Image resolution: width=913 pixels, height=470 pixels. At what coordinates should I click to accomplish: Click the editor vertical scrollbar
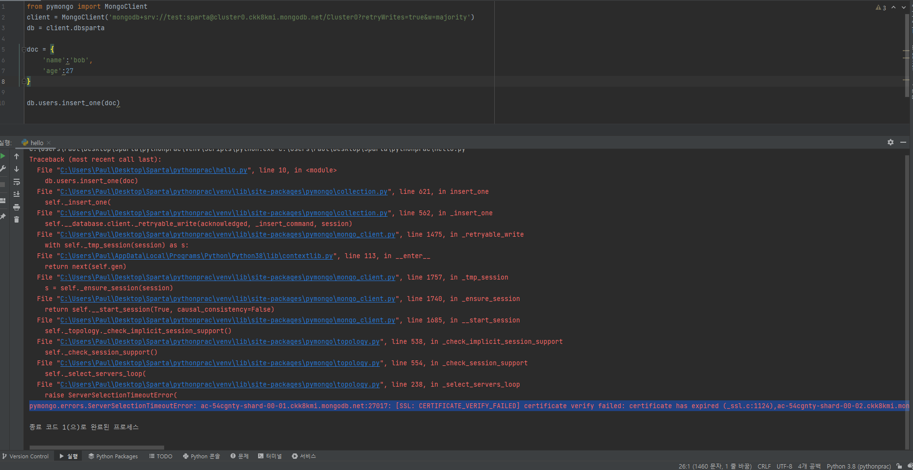point(907,56)
